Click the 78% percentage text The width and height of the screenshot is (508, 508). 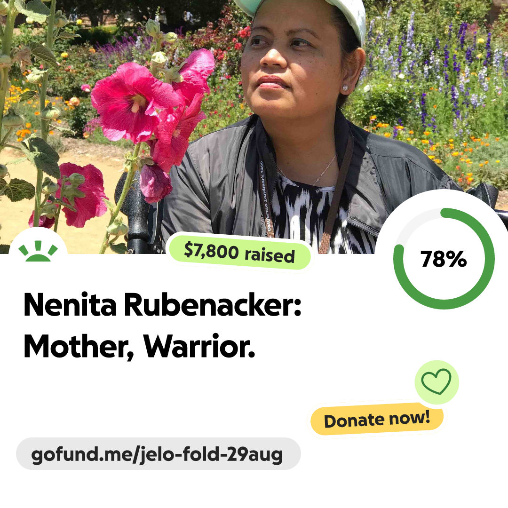pos(444,259)
